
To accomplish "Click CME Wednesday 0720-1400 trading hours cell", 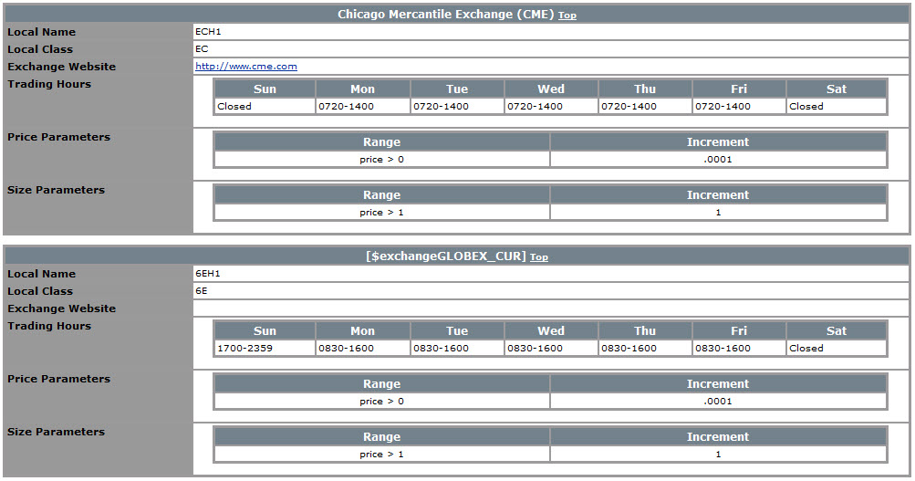I will tap(551, 106).
